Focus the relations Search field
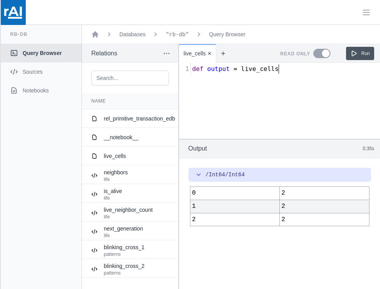This screenshot has width=380, height=289. click(130, 78)
